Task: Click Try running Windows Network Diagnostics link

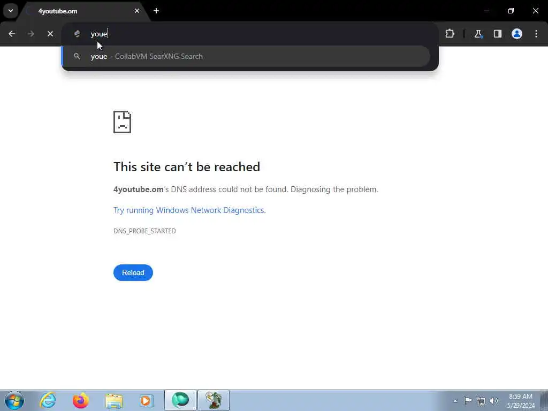Action: coord(189,210)
